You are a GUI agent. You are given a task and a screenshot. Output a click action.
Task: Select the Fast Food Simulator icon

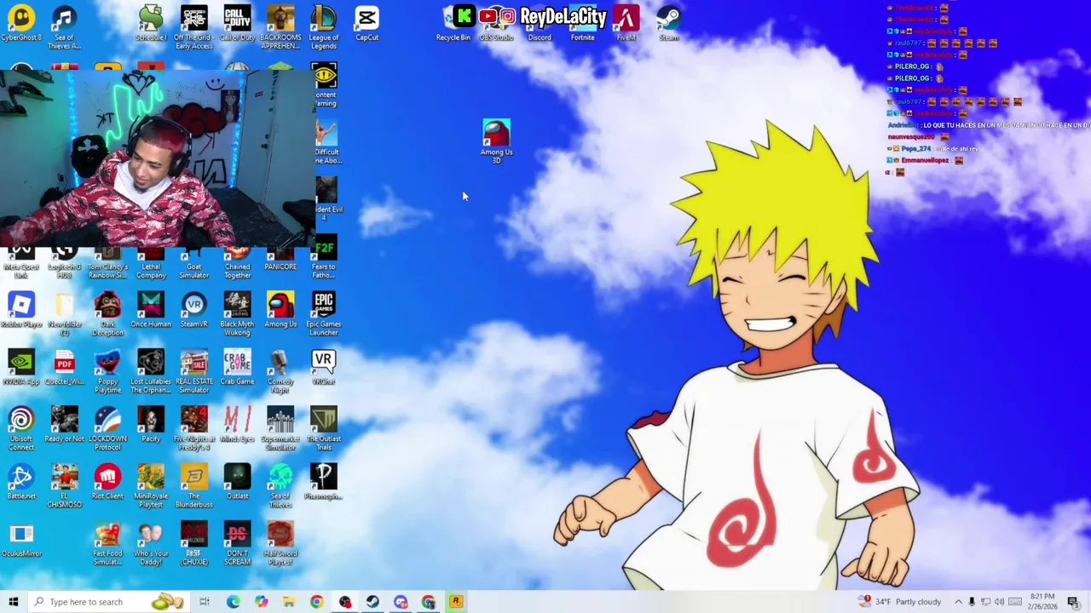(107, 543)
